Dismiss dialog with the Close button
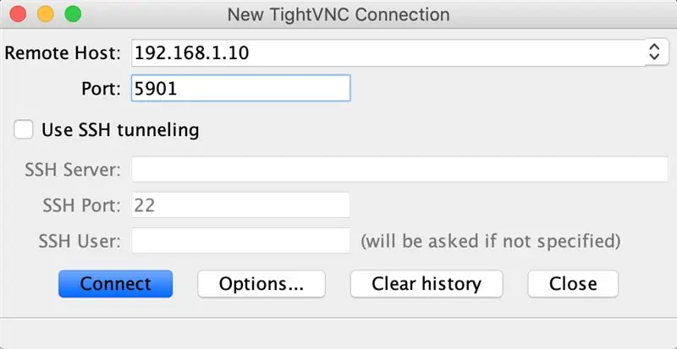This screenshot has width=677, height=349. pyautogui.click(x=573, y=284)
